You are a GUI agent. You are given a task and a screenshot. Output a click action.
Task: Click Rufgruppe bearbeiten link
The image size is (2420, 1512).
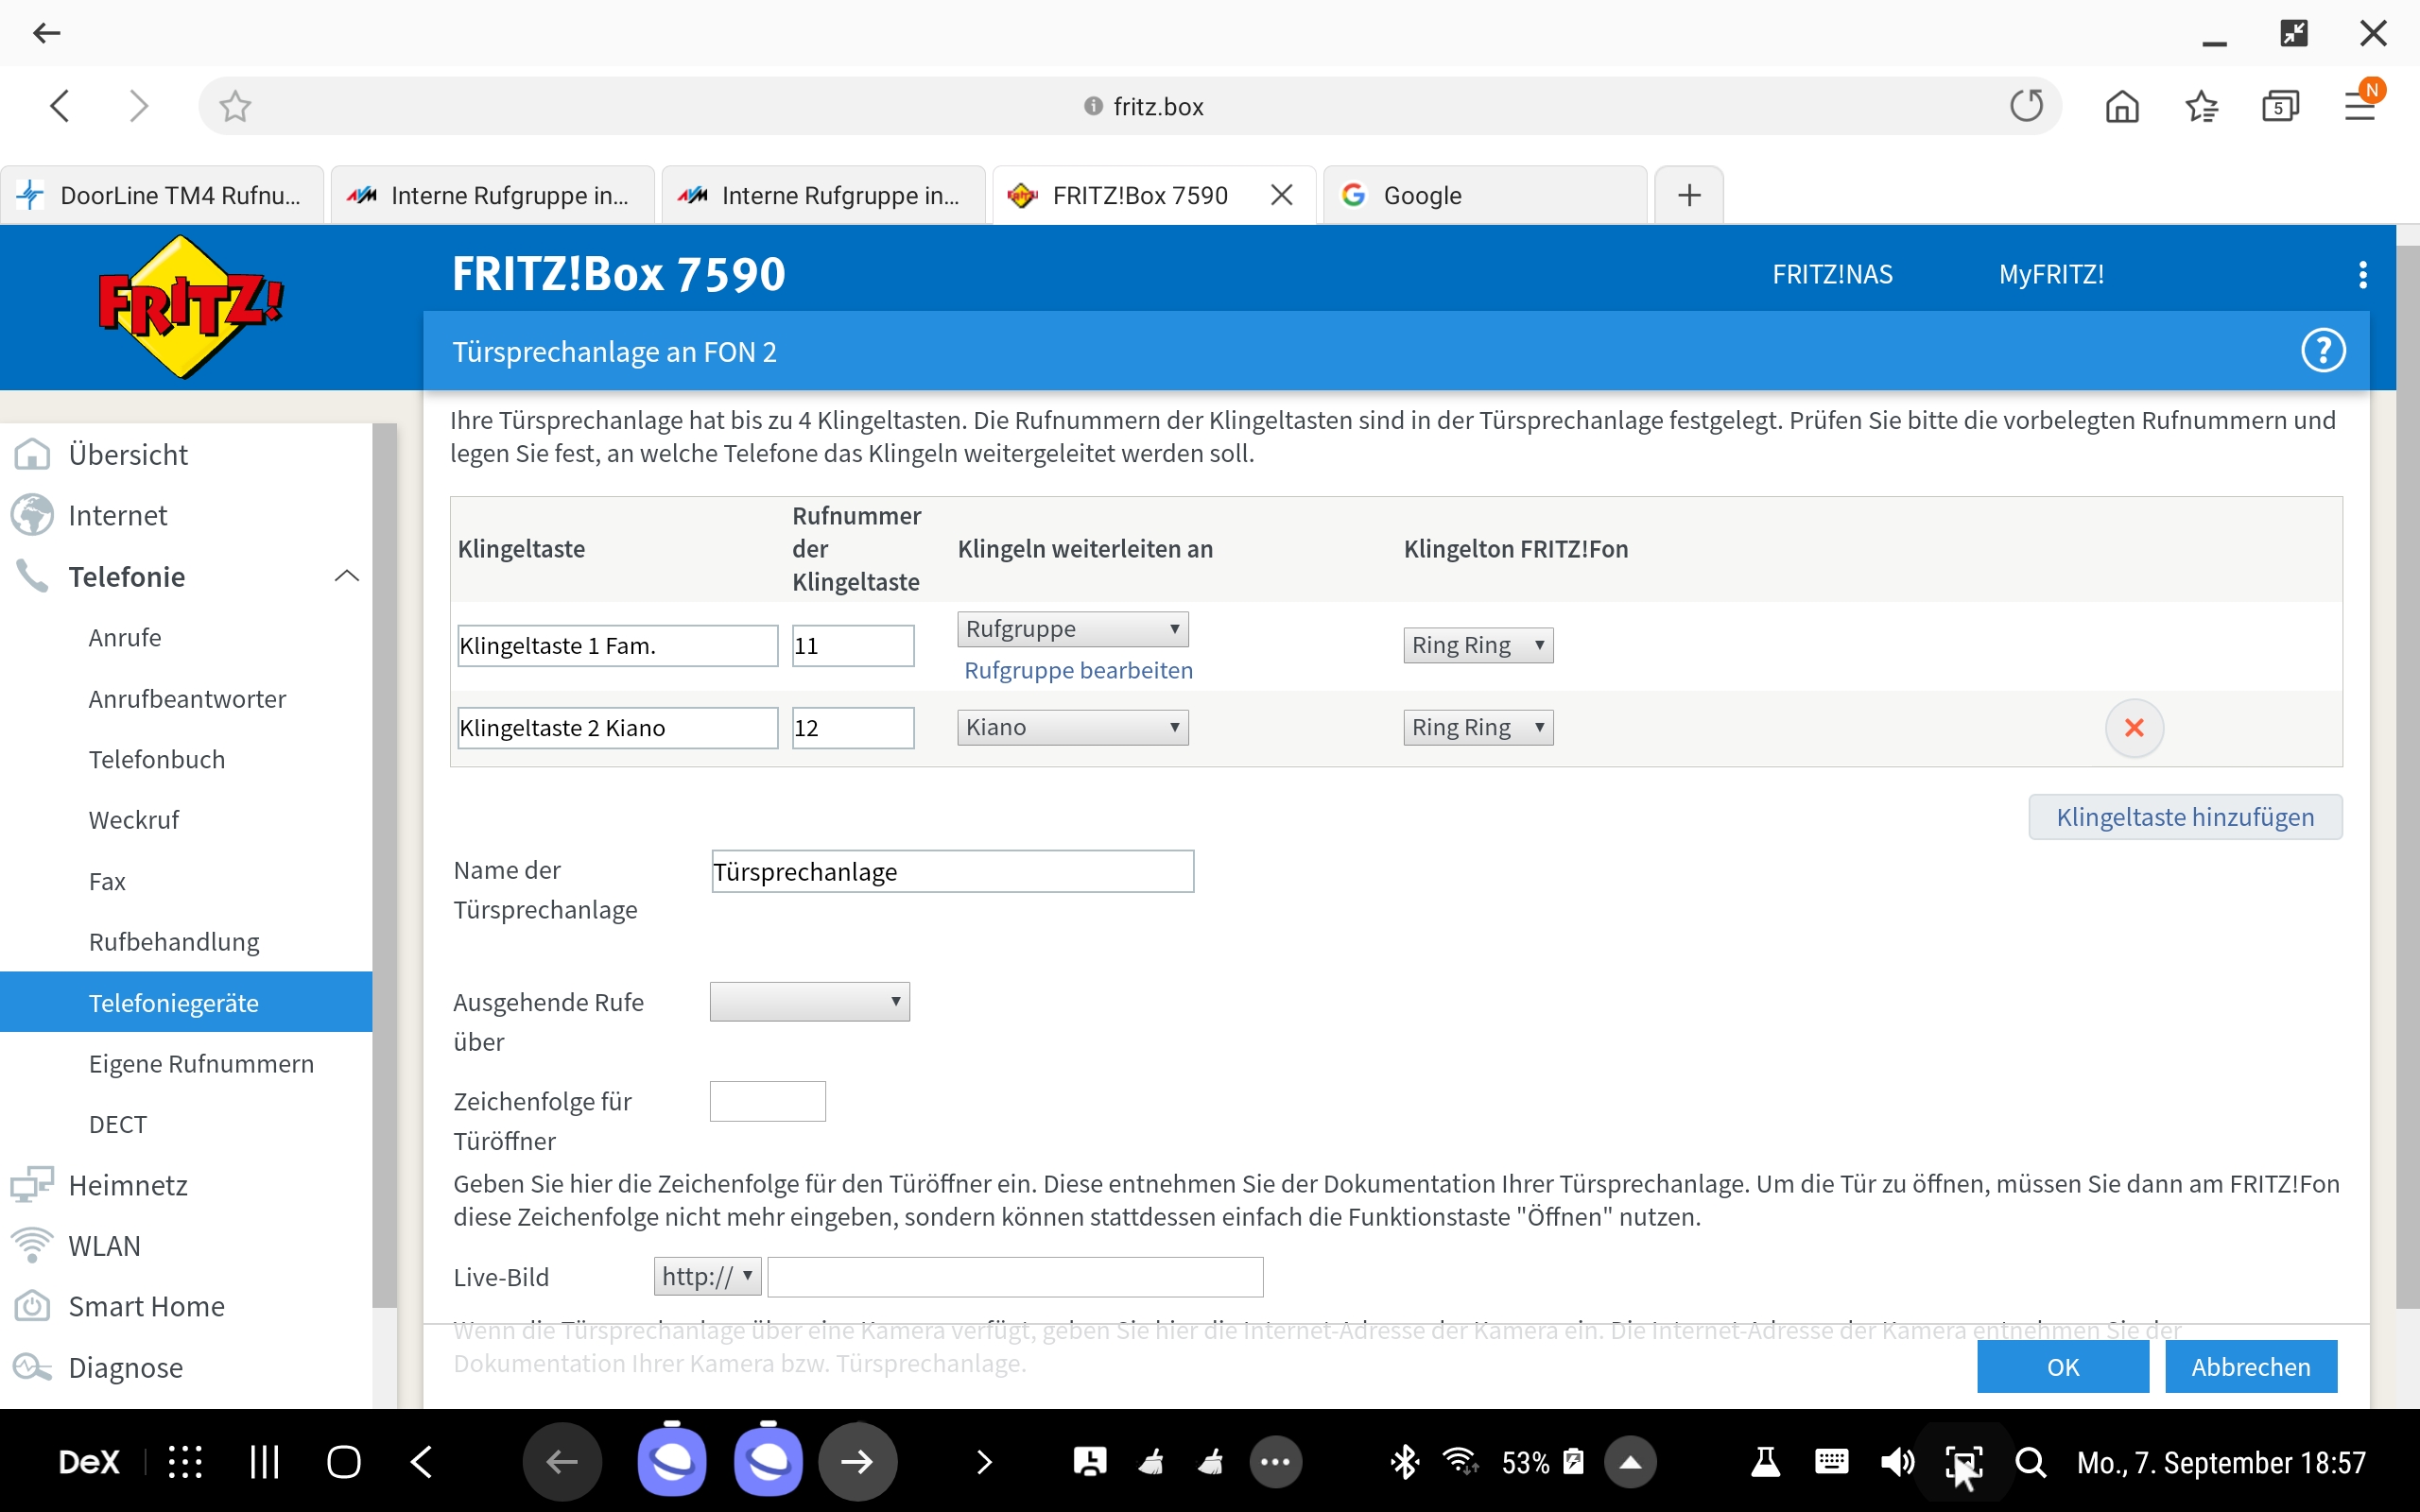(x=1078, y=670)
